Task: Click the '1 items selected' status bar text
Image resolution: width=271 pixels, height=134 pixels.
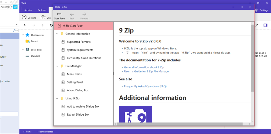Action: coord(45,132)
